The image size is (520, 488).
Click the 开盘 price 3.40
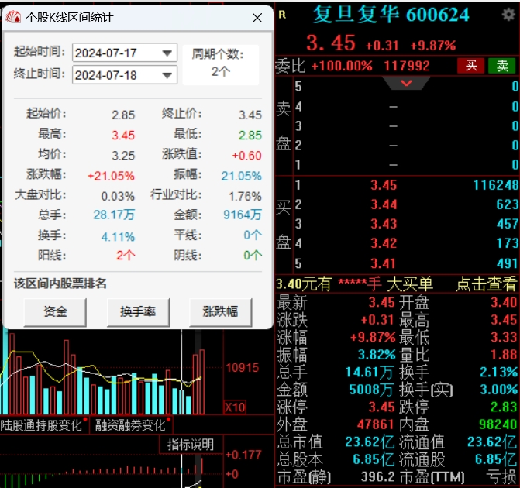tap(504, 302)
